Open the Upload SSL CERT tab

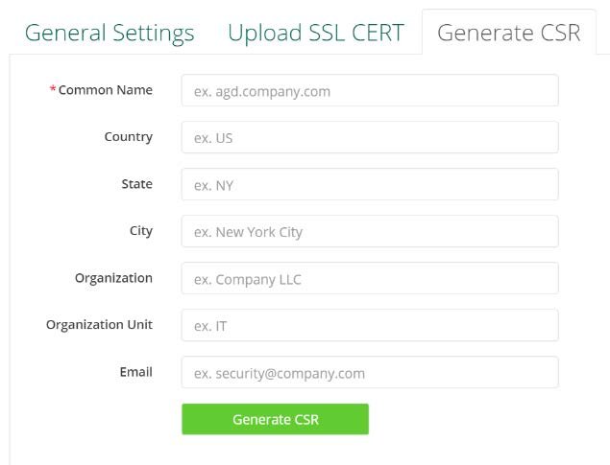[315, 33]
